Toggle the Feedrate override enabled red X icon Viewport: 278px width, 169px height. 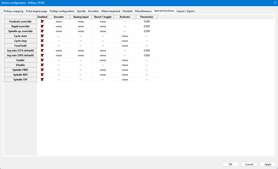[42, 21]
